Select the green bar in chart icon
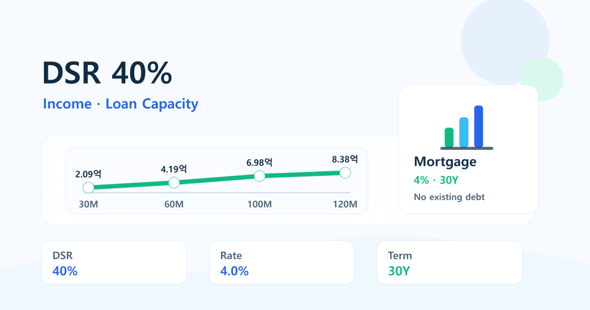590x310 pixels. point(449,137)
